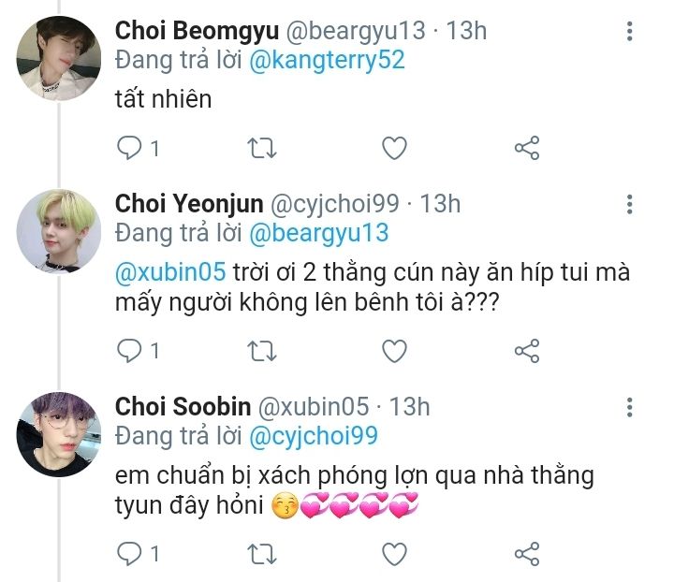Share Choi Beomgyu's tweet

coord(527,148)
